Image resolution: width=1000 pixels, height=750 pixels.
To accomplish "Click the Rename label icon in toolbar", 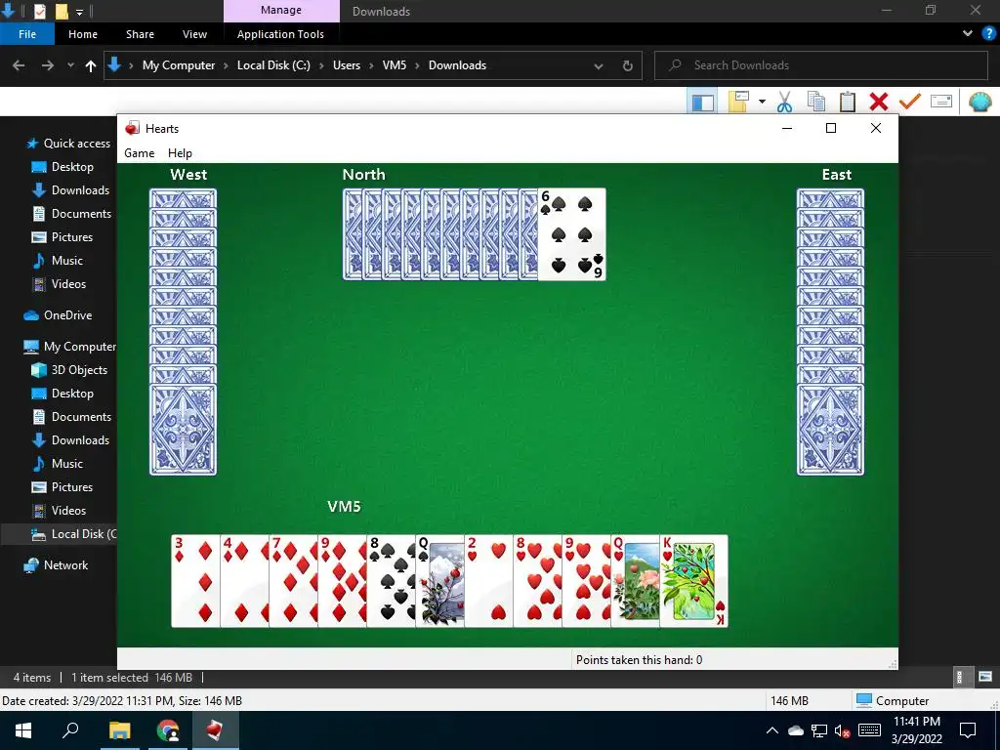I will 941,102.
